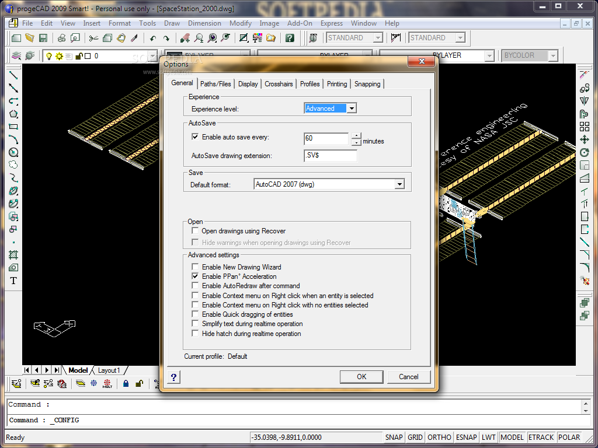Click the Print icon in toolbar
The image size is (598, 448).
[62, 38]
